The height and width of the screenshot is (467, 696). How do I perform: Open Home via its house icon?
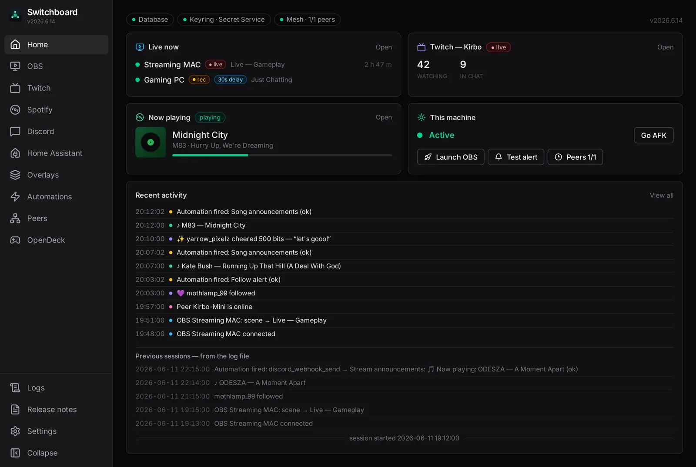[x=15, y=44]
